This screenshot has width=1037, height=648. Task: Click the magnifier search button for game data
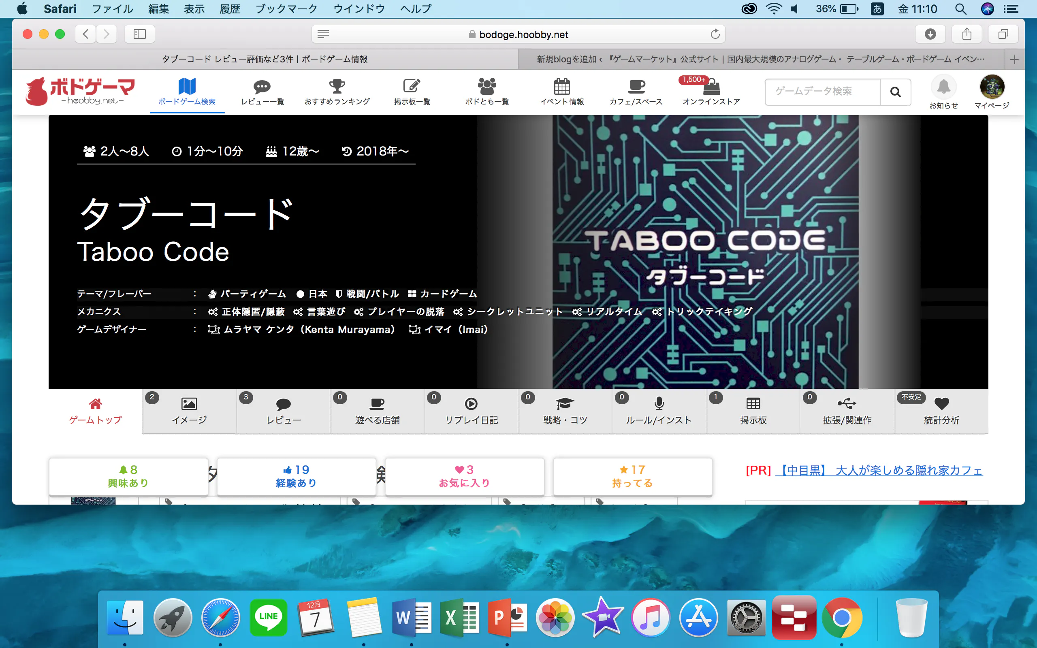[895, 92]
